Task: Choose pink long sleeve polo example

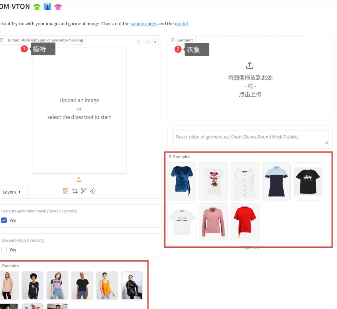Action: (213, 222)
